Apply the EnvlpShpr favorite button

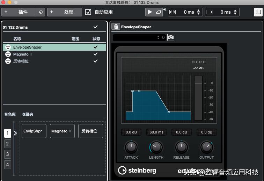[34, 131]
